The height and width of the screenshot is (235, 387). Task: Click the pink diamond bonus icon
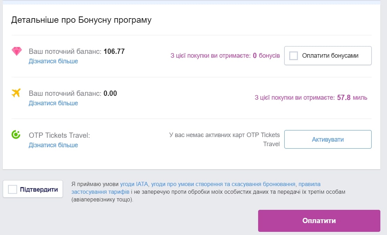(17, 51)
